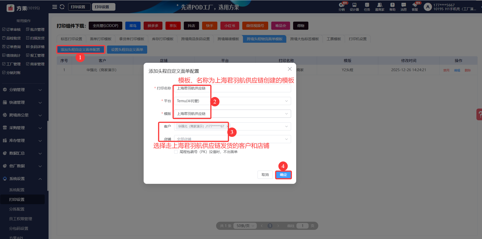The width and height of the screenshot is (482, 239).
Task: Open the 设计器 designer icon
Action: tap(354, 7)
